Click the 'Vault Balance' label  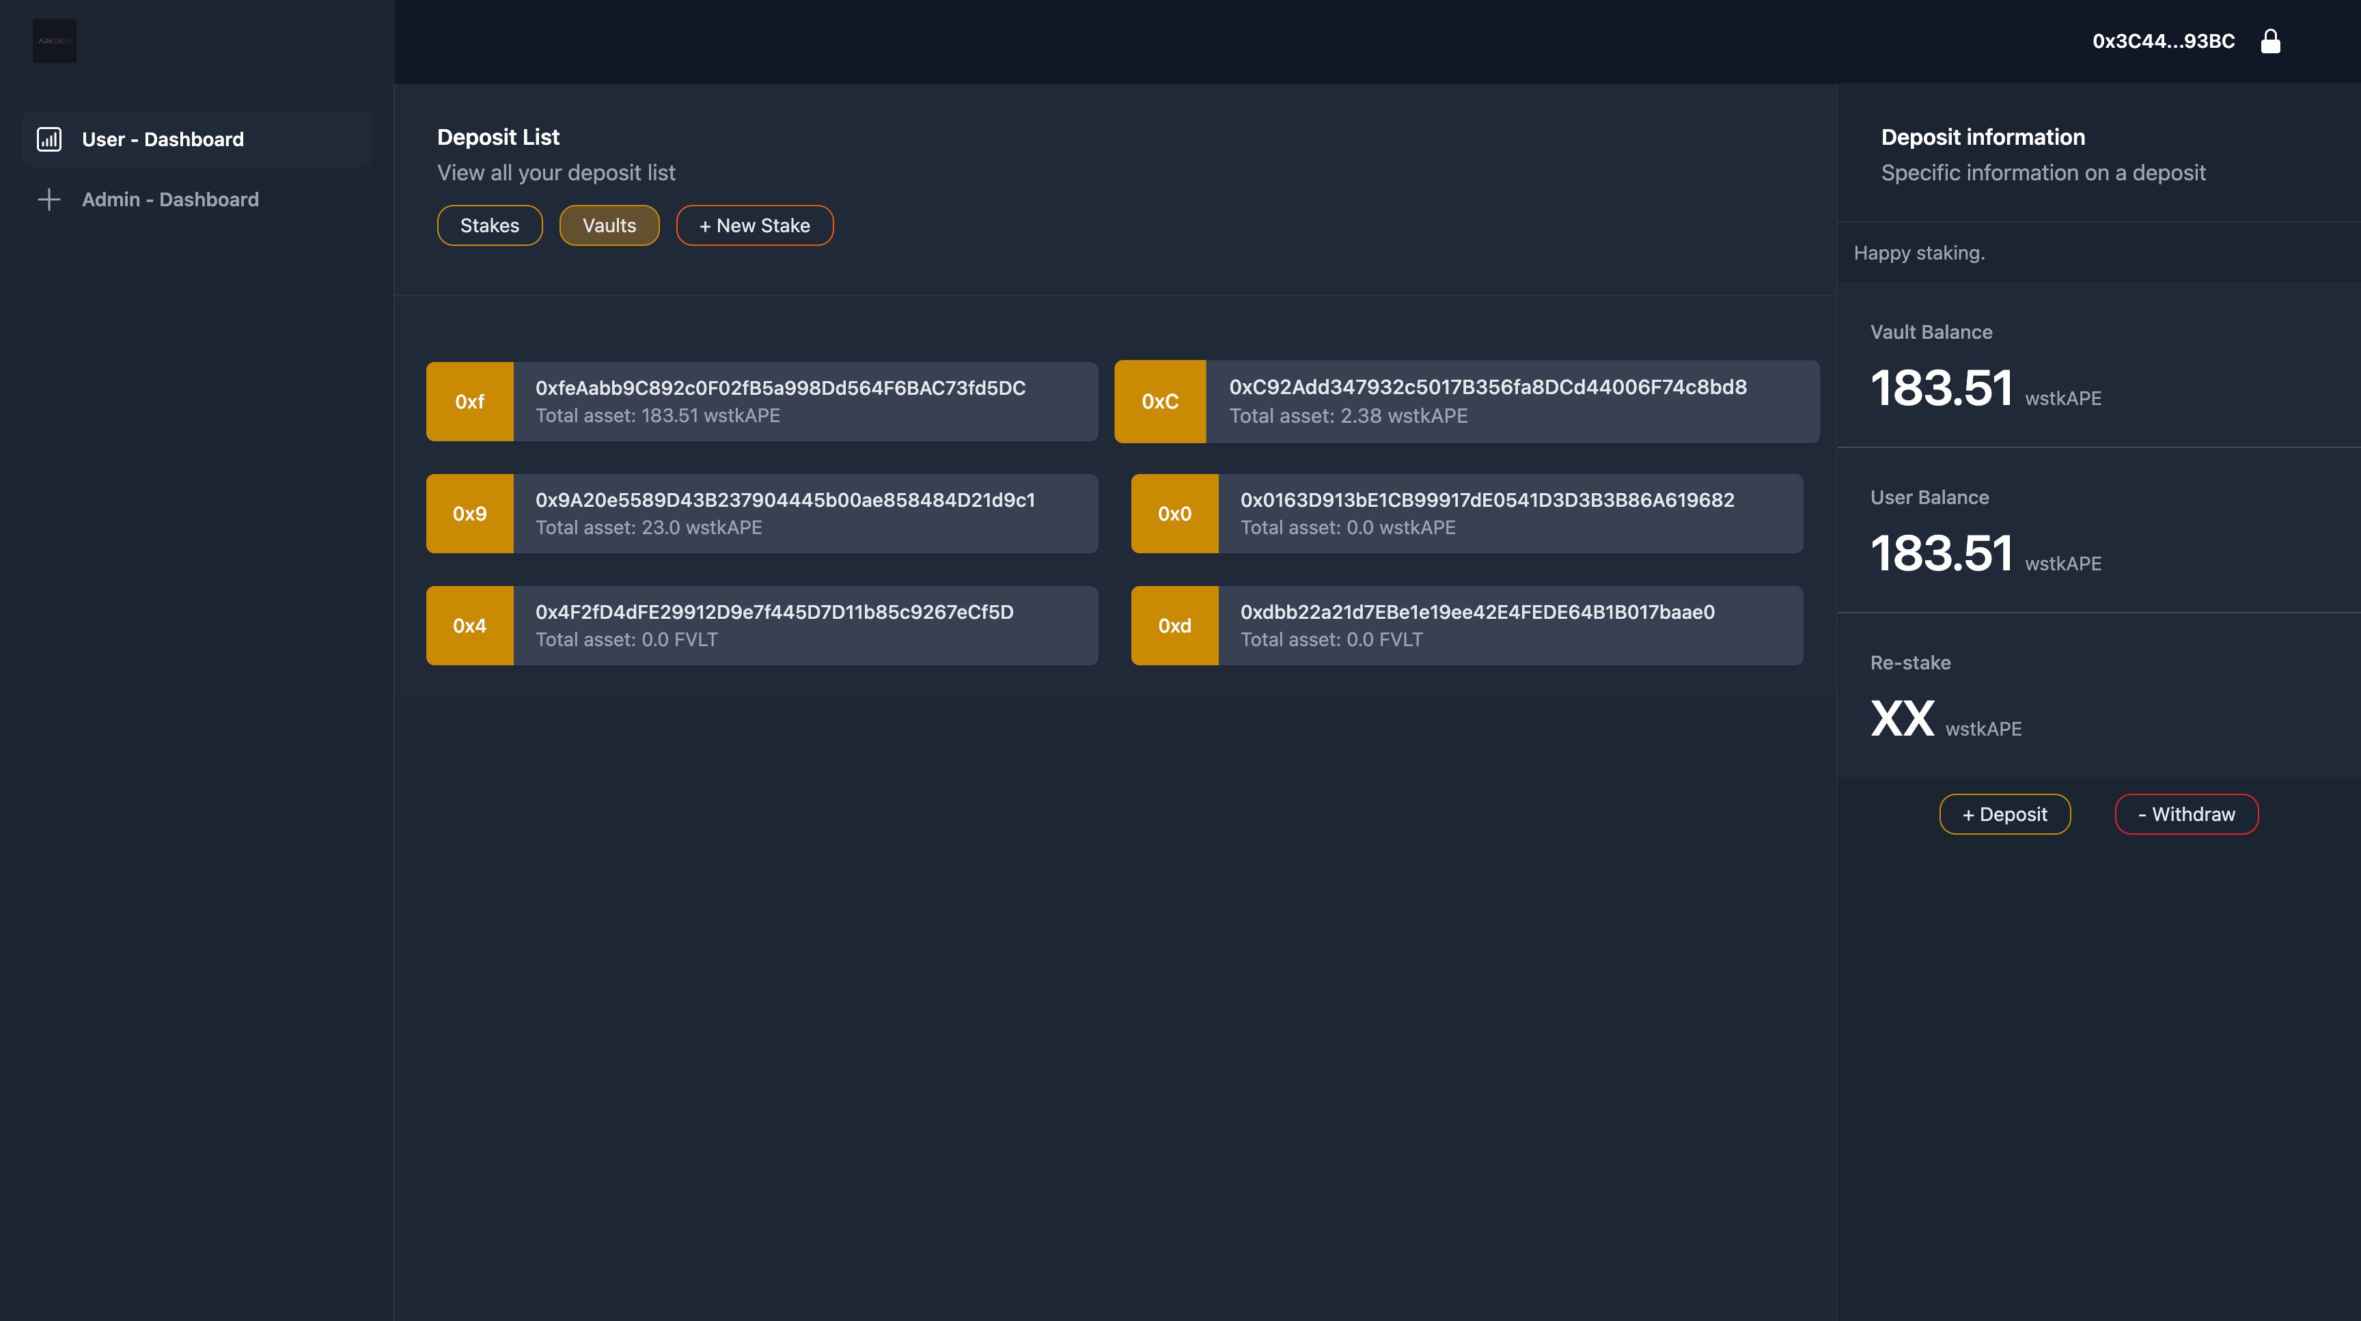1930,333
